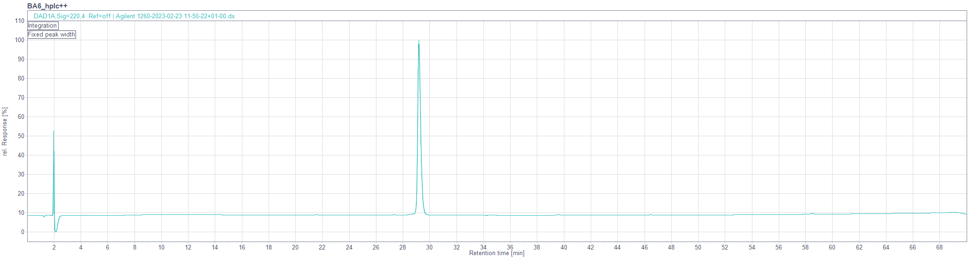
Task: Click the 52 tick on the retention time axis
Action: [725, 247]
